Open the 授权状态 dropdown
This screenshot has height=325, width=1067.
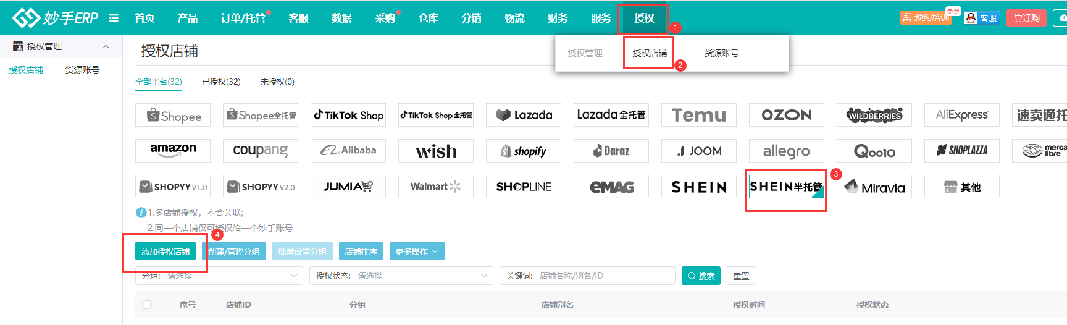click(x=401, y=276)
